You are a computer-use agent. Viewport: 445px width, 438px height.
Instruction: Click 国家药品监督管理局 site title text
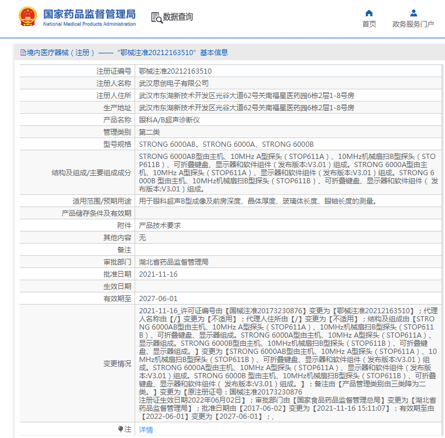89,13
